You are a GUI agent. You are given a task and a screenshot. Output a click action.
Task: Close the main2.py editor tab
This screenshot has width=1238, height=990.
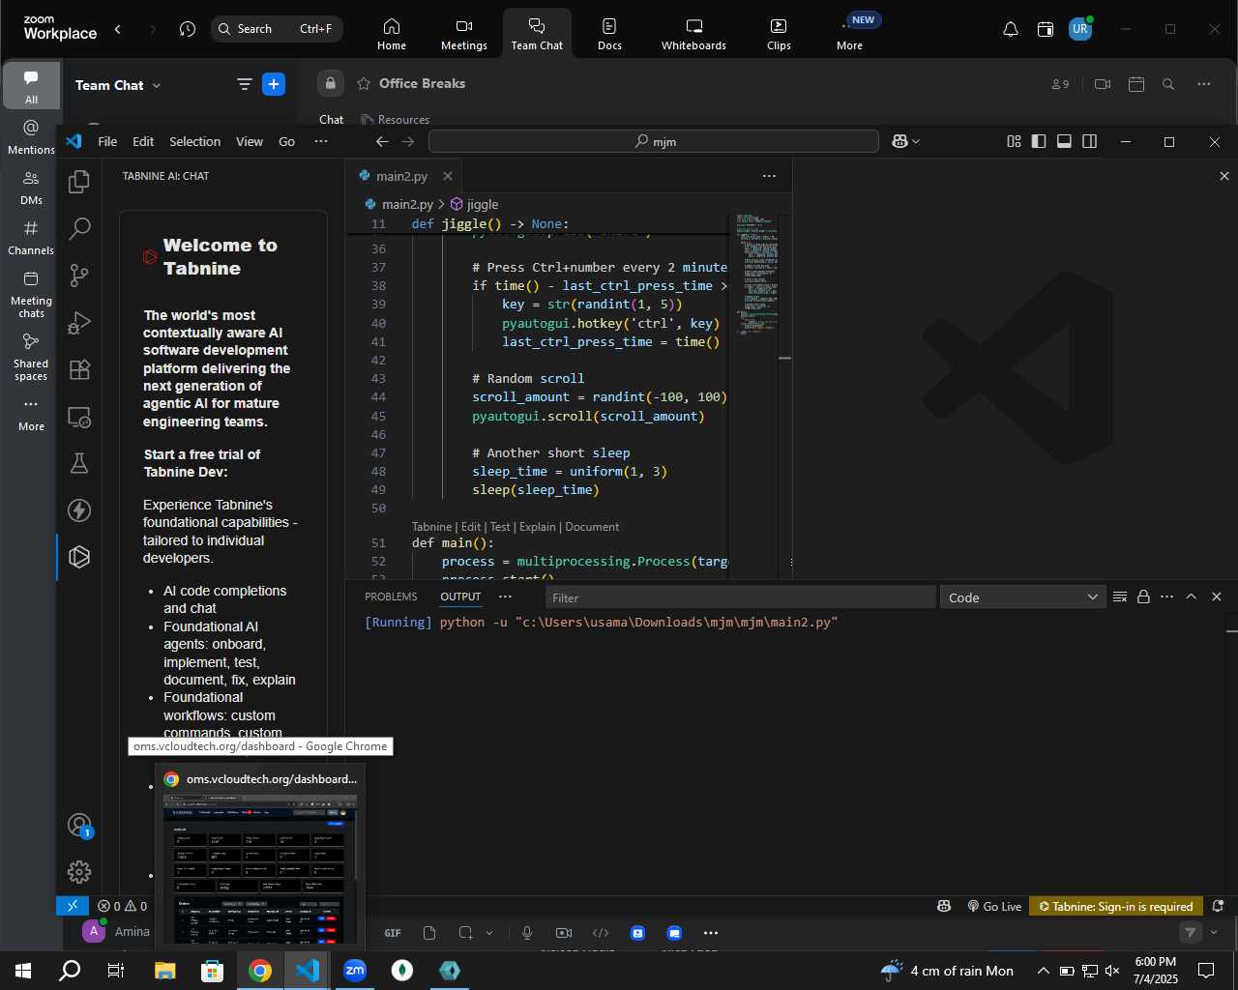(x=447, y=176)
